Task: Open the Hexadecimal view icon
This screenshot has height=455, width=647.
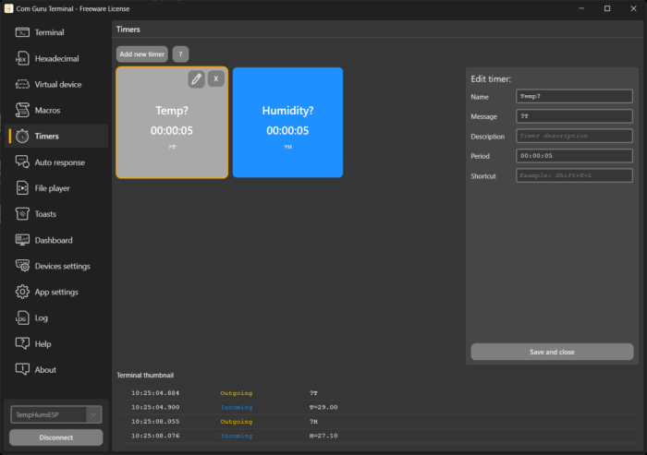Action: click(22, 58)
